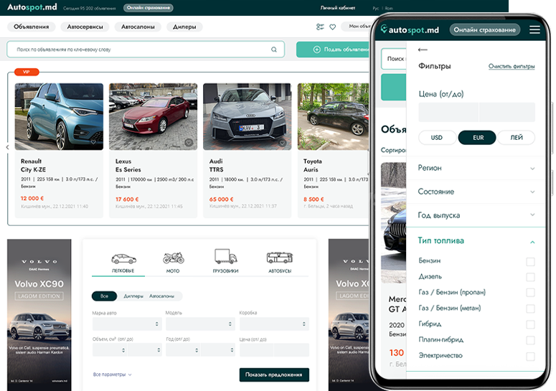Open the Модель dropdown
The height and width of the screenshot is (391, 556).
click(200, 324)
